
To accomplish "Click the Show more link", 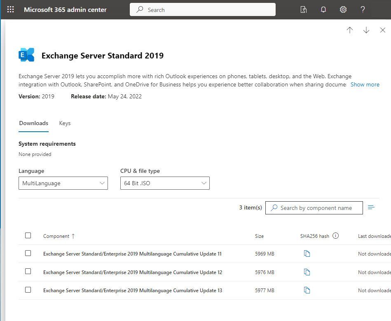I will [365, 84].
